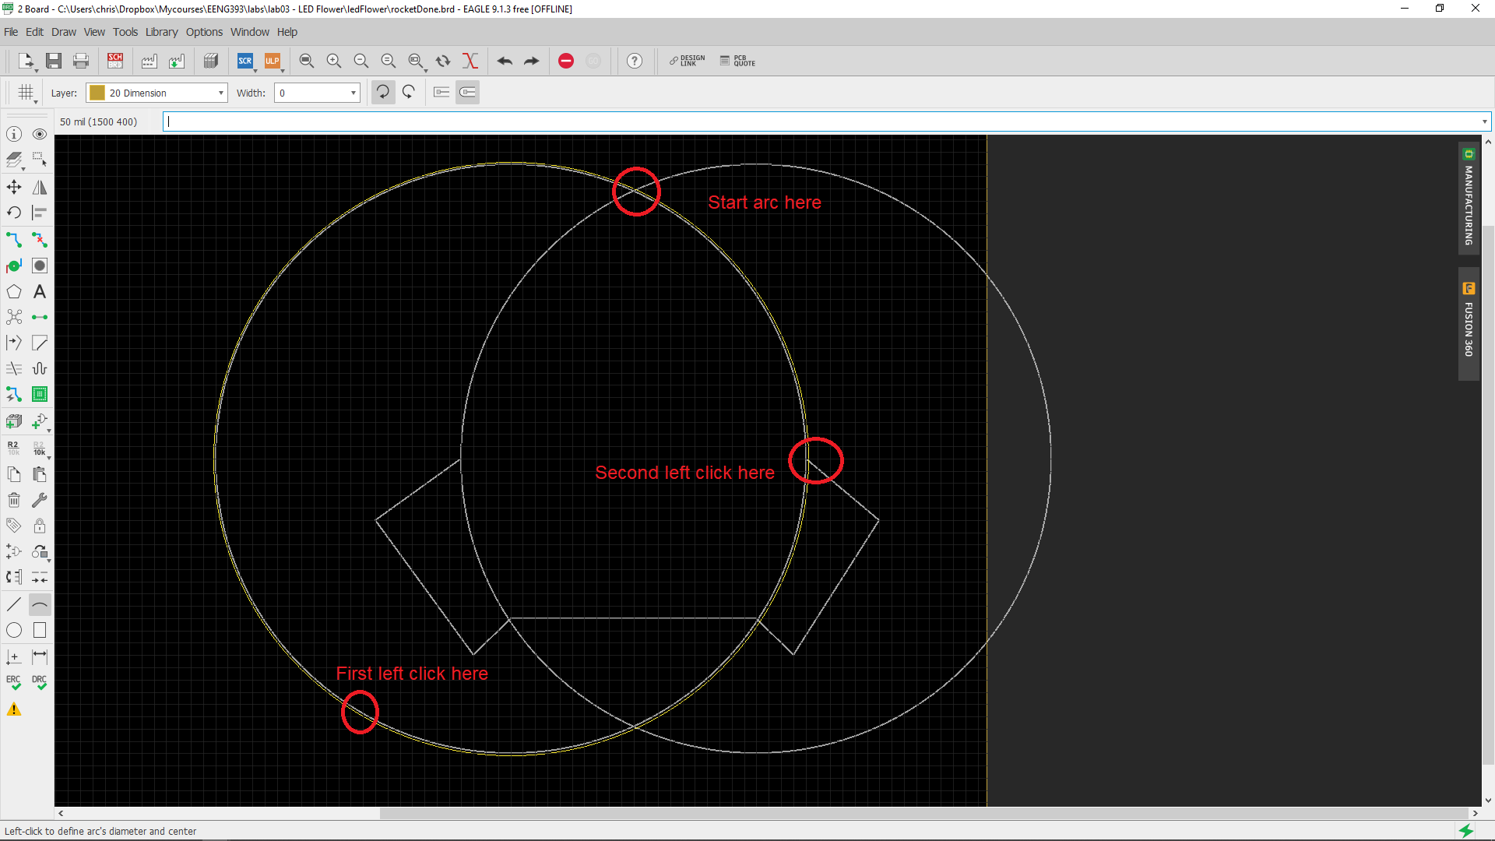Select the Text tool
Screen dimensions: 1495x841
[x=40, y=292]
